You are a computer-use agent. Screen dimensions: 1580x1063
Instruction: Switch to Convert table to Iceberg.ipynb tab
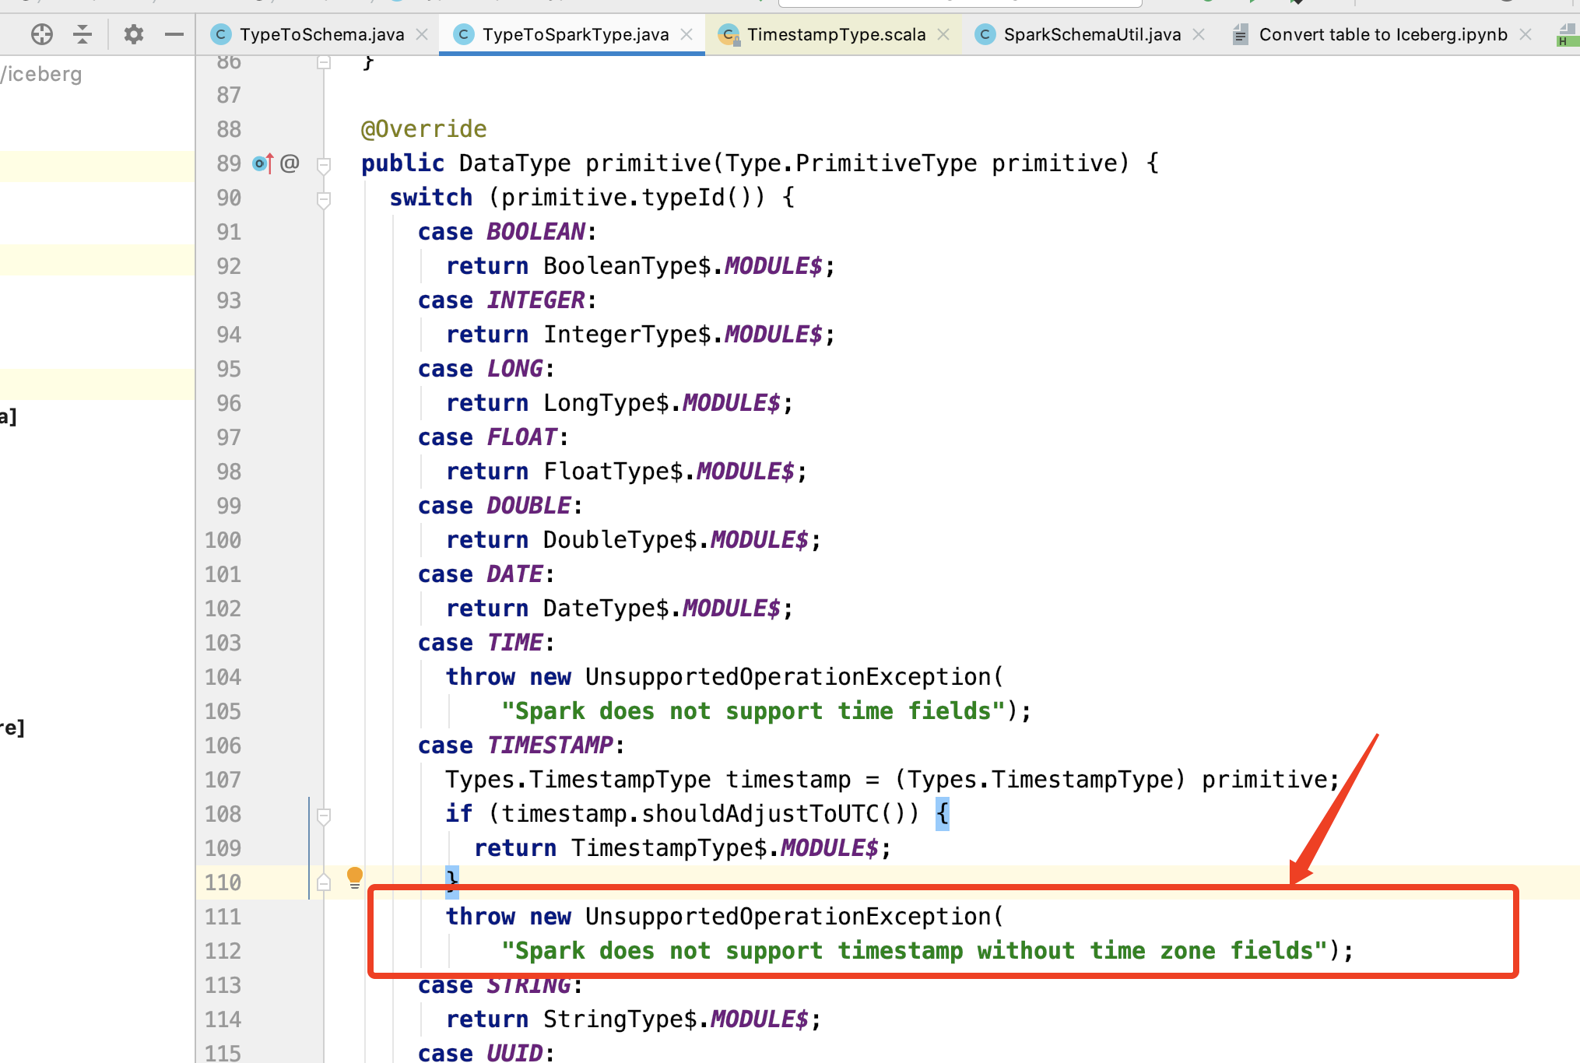[x=1382, y=34]
